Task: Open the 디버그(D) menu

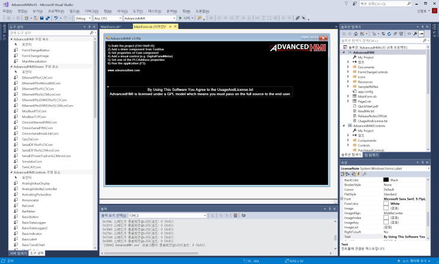Action: [92, 11]
